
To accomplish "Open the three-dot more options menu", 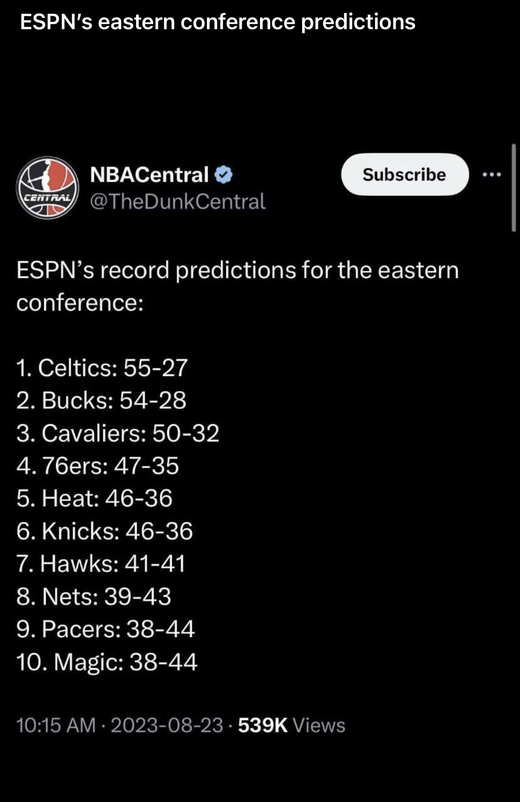I will click(x=492, y=175).
